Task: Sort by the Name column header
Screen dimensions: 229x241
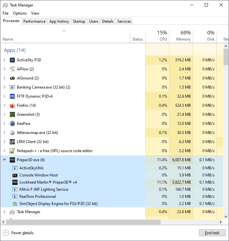Action: pyautogui.click(x=65, y=36)
